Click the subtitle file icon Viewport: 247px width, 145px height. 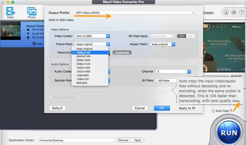28,37
